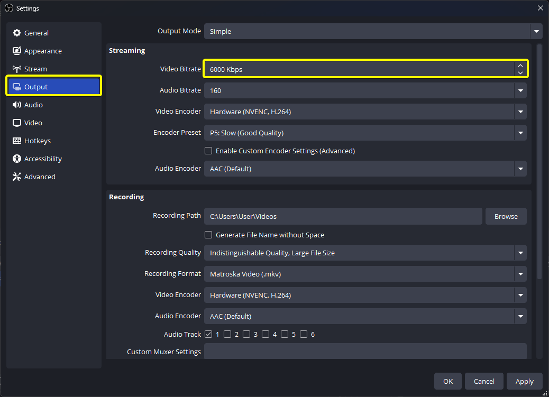Image resolution: width=549 pixels, height=397 pixels.
Task: Open the Recording Quality dropdown
Action: tap(365, 253)
